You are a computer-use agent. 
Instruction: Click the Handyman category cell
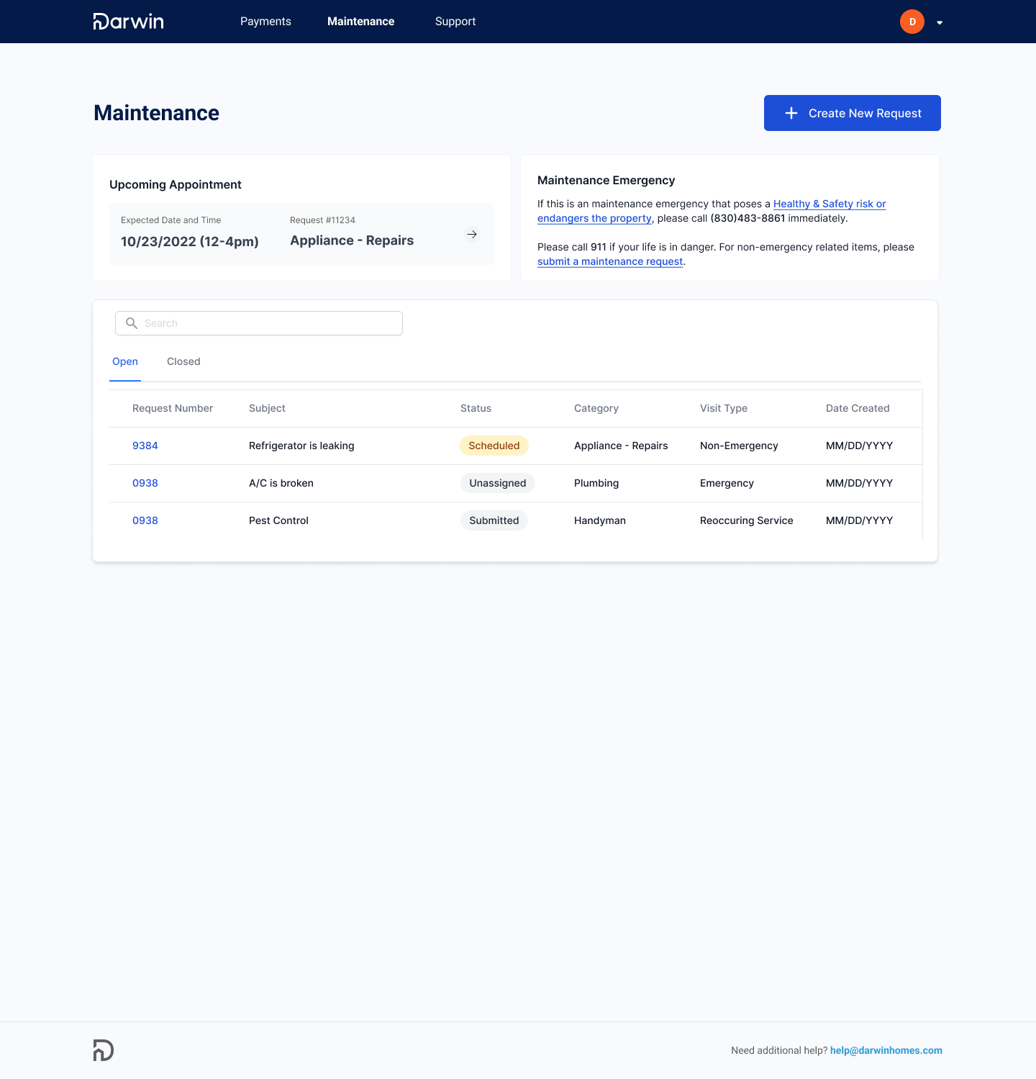(x=600, y=520)
